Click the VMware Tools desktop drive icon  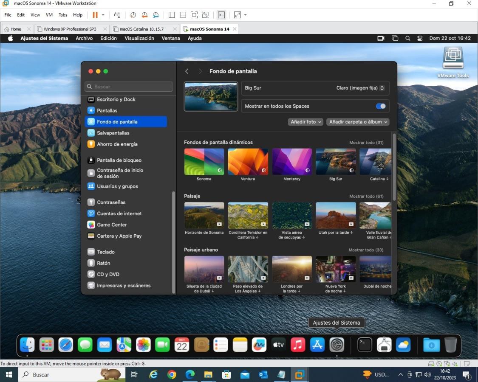453,59
